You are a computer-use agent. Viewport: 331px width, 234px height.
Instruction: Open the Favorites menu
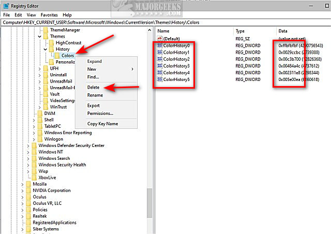(49, 15)
